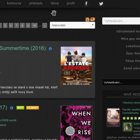Click the next page » button
The image size is (140, 140).
[x=45, y=25]
